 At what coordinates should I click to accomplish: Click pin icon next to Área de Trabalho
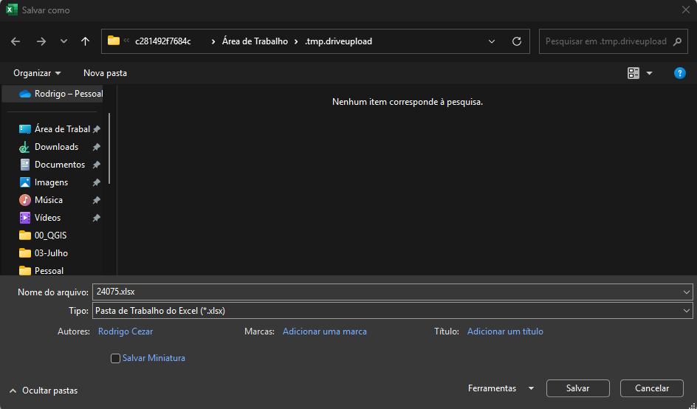point(96,129)
